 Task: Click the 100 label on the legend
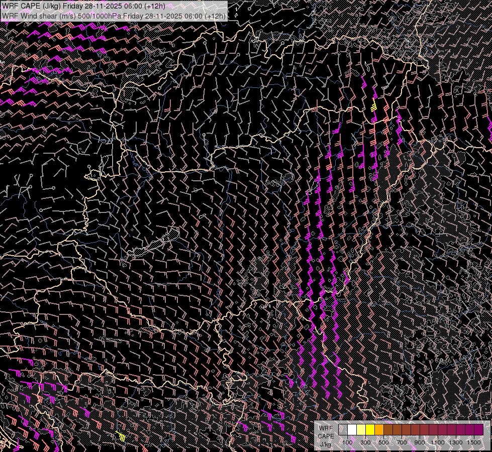point(347,442)
